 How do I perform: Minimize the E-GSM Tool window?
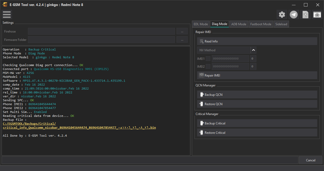294,5
